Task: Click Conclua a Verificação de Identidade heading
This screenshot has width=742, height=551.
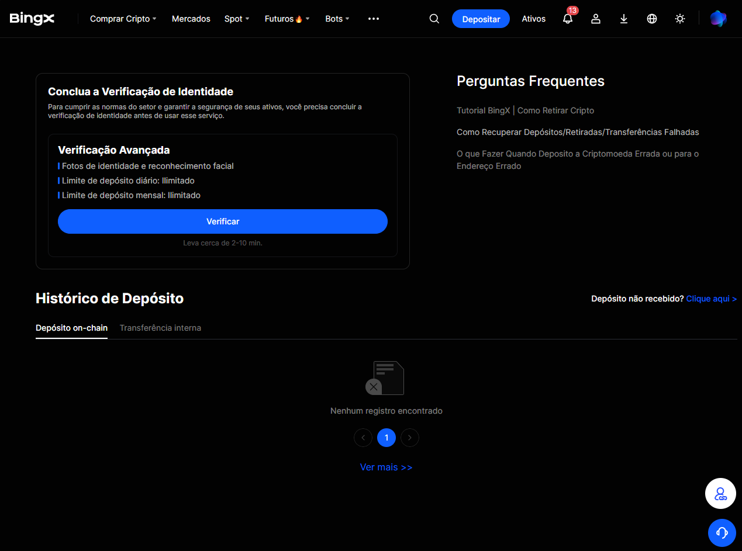Action: [x=140, y=92]
